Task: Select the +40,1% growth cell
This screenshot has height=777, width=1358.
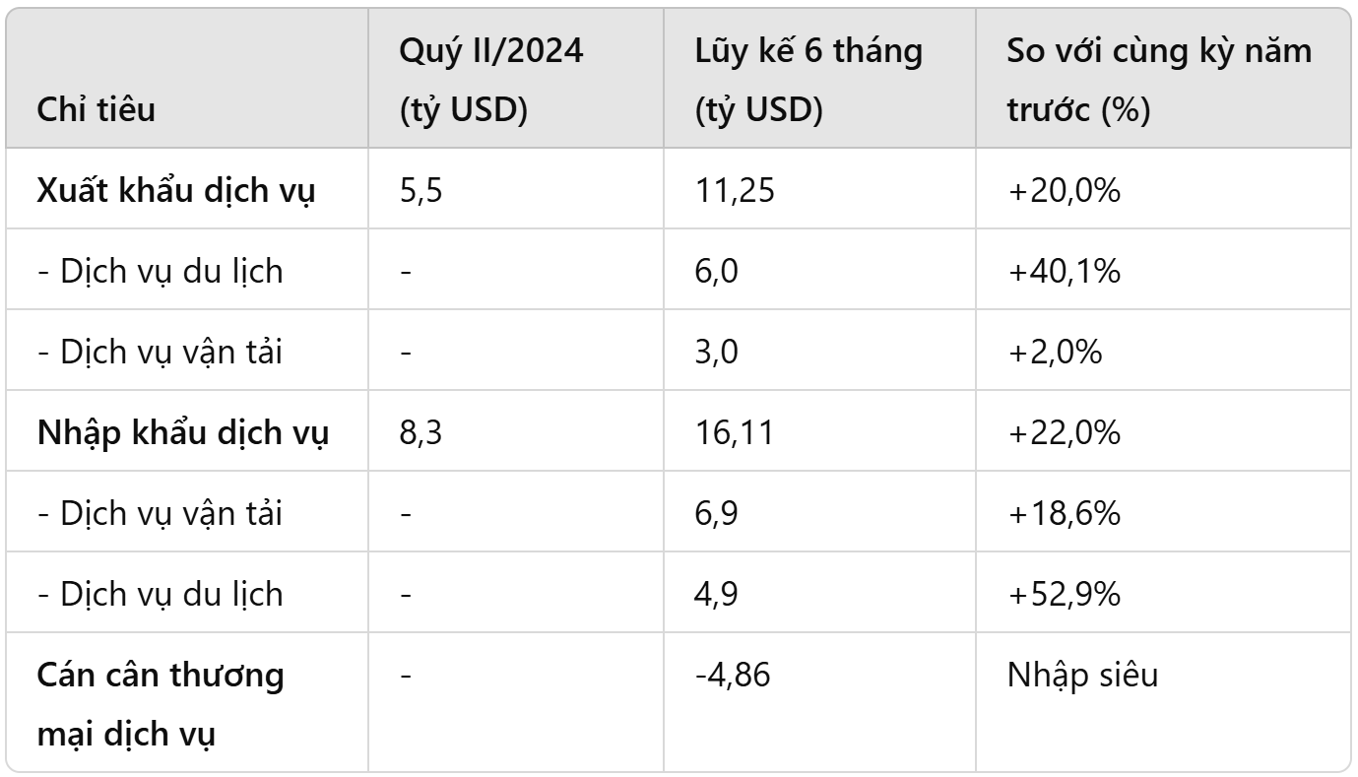Action: coord(1064,271)
